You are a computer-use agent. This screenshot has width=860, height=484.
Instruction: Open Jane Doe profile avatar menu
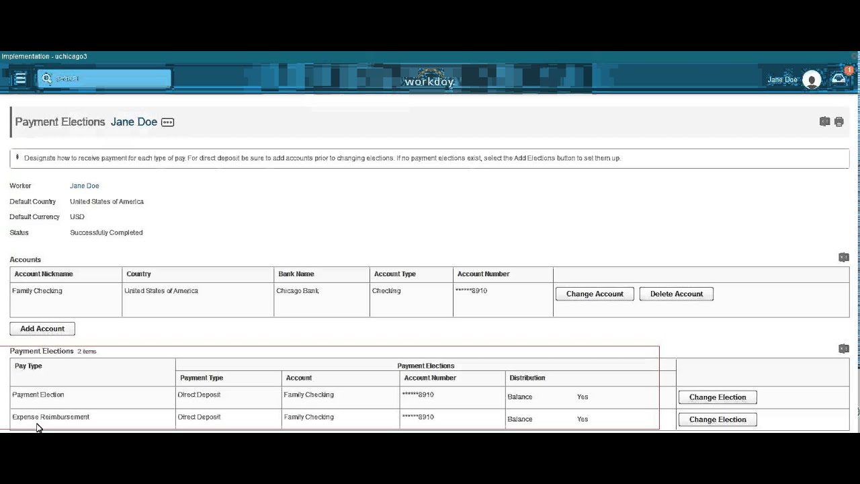pyautogui.click(x=812, y=79)
